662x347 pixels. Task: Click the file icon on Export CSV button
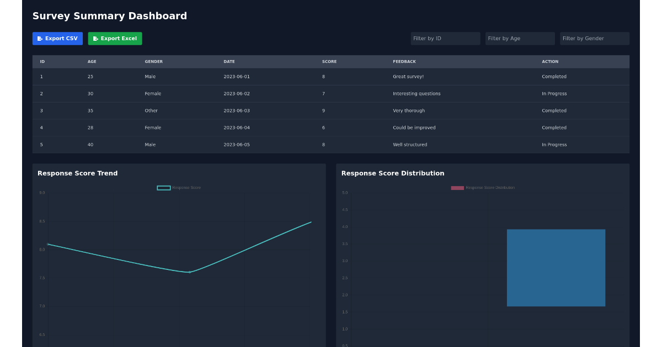pos(39,39)
